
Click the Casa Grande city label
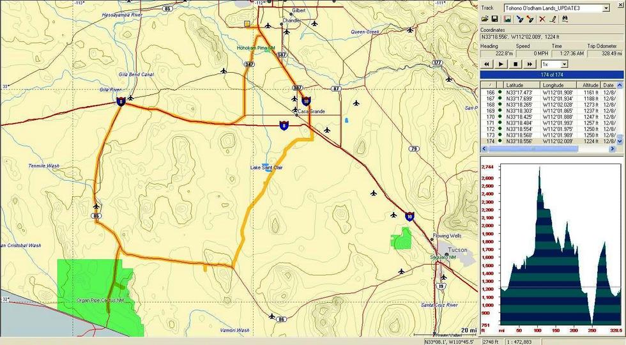click(312, 111)
